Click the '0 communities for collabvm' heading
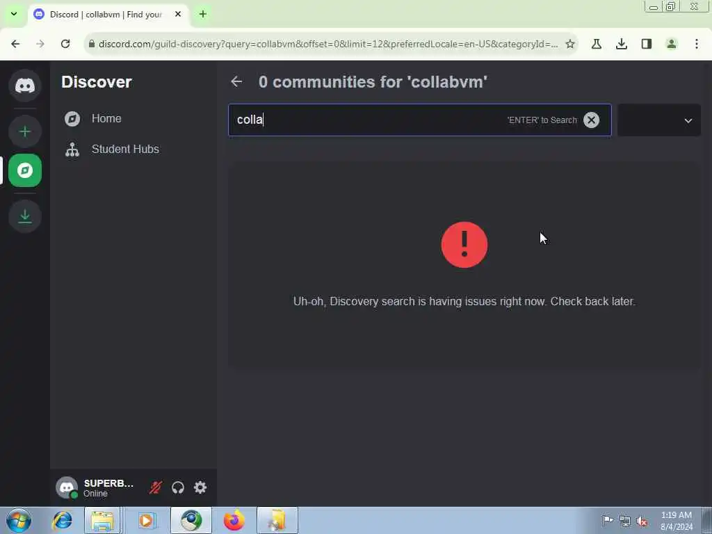The image size is (712, 534). point(373,82)
